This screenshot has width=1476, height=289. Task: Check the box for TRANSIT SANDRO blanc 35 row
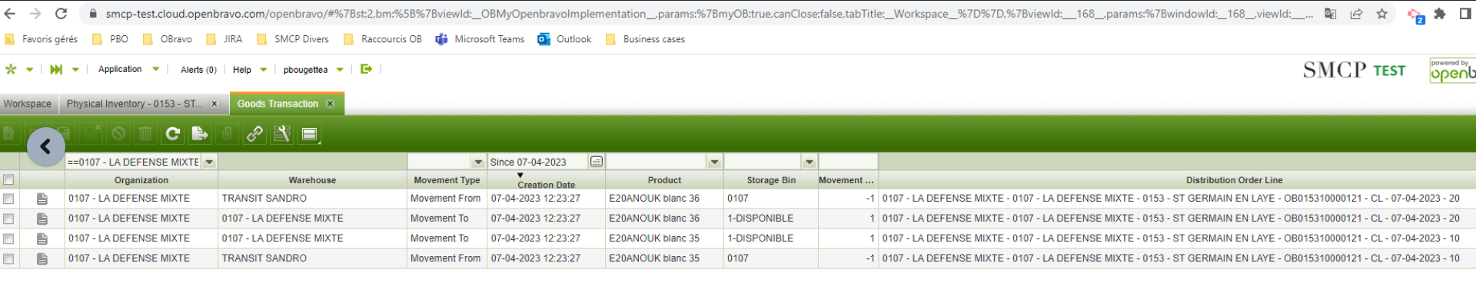click(8, 258)
